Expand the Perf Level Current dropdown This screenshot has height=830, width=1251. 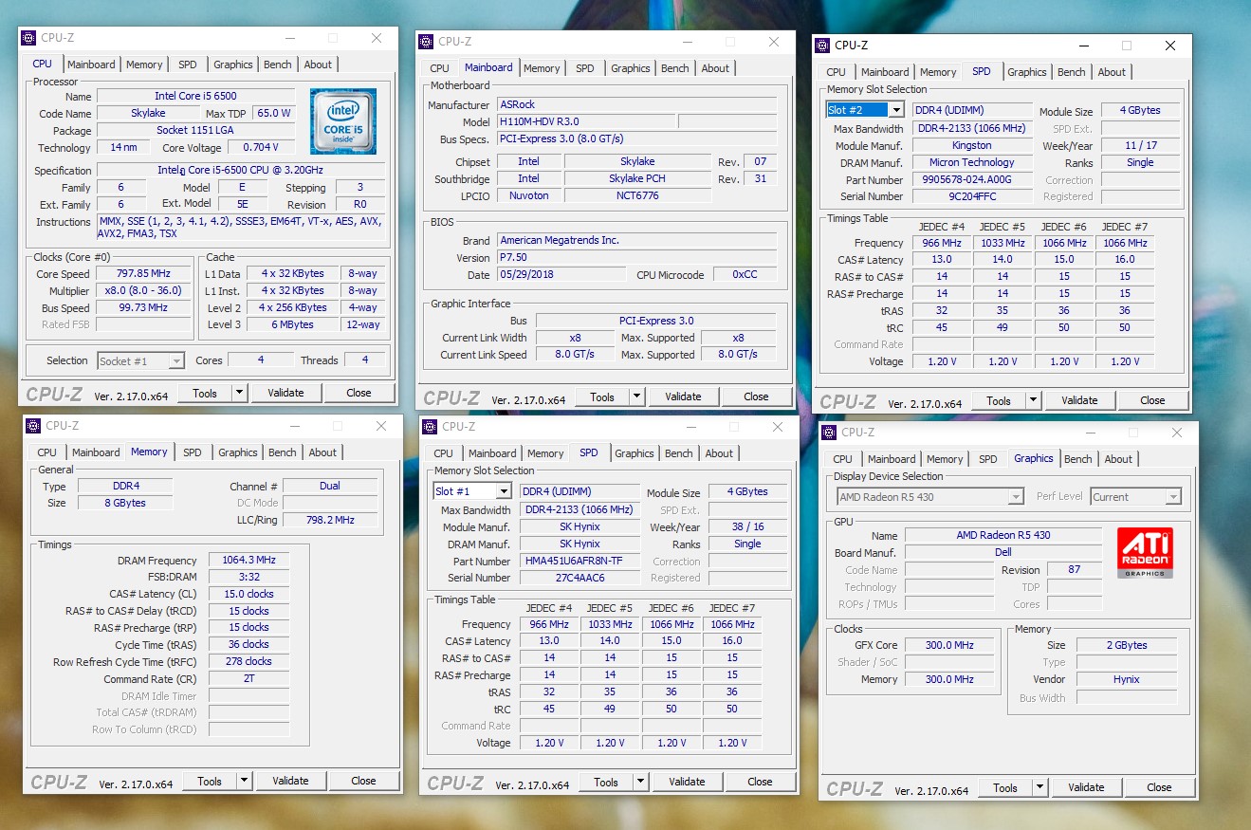(1173, 497)
